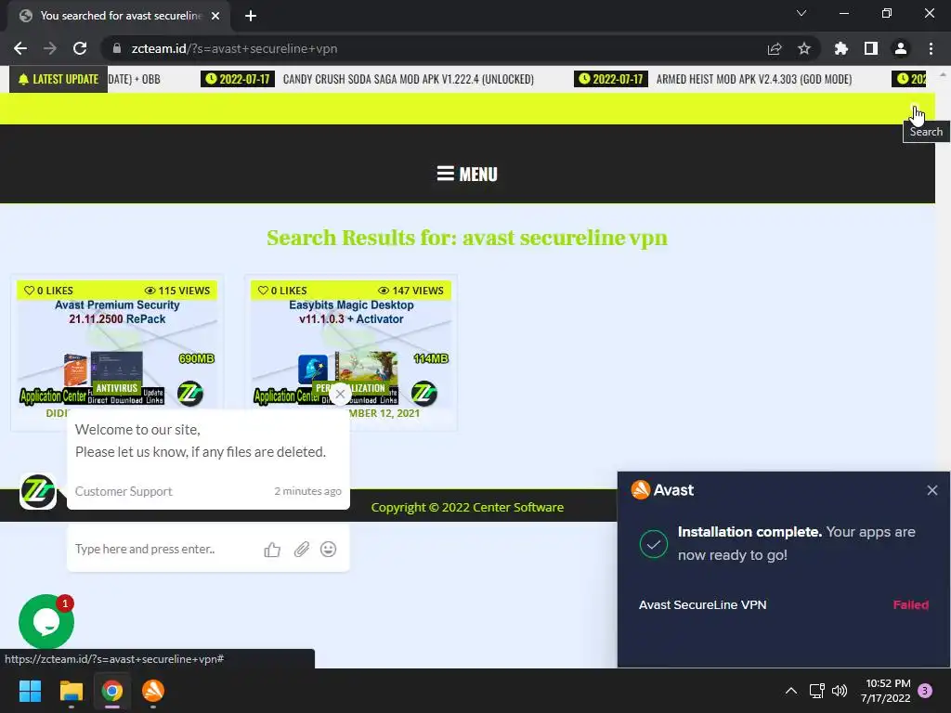The height and width of the screenshot is (713, 951).
Task: Open the Chrome profile avatar
Action: pyautogui.click(x=901, y=48)
